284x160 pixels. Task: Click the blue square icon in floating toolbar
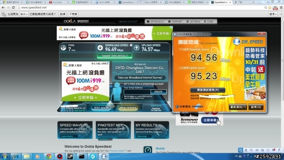(x=241, y=150)
